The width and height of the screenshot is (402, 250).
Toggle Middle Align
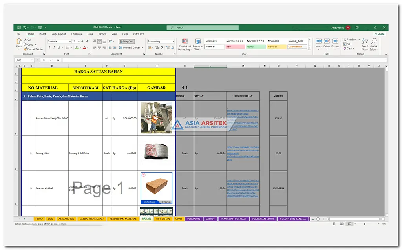pyautogui.click(x=99, y=41)
